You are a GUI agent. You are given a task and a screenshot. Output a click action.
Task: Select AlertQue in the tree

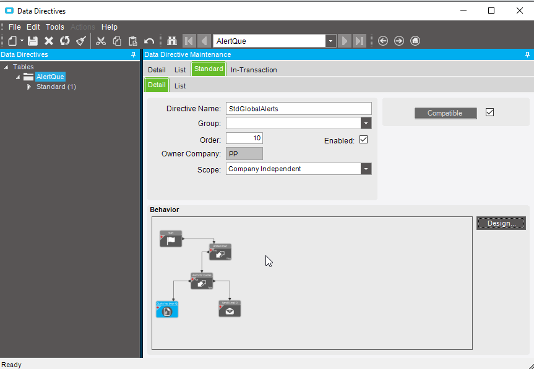click(50, 77)
